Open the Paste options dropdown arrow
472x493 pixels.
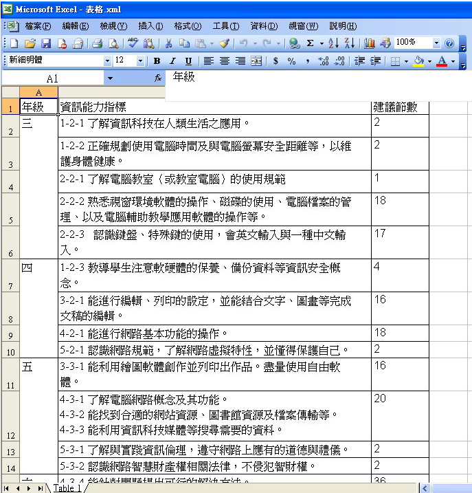[x=212, y=43]
